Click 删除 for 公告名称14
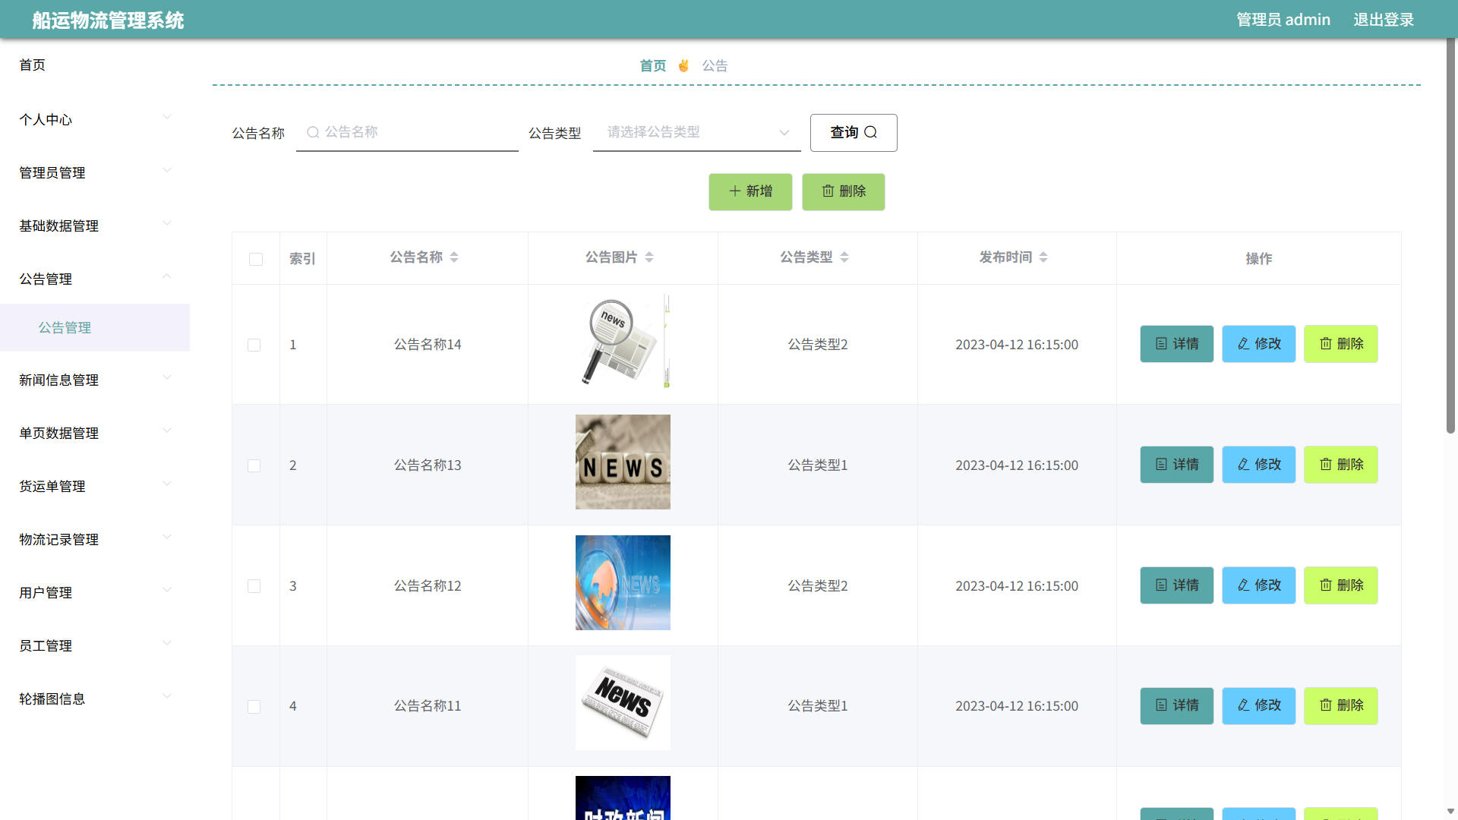Screen dimensions: 1458x820 tap(1341, 344)
